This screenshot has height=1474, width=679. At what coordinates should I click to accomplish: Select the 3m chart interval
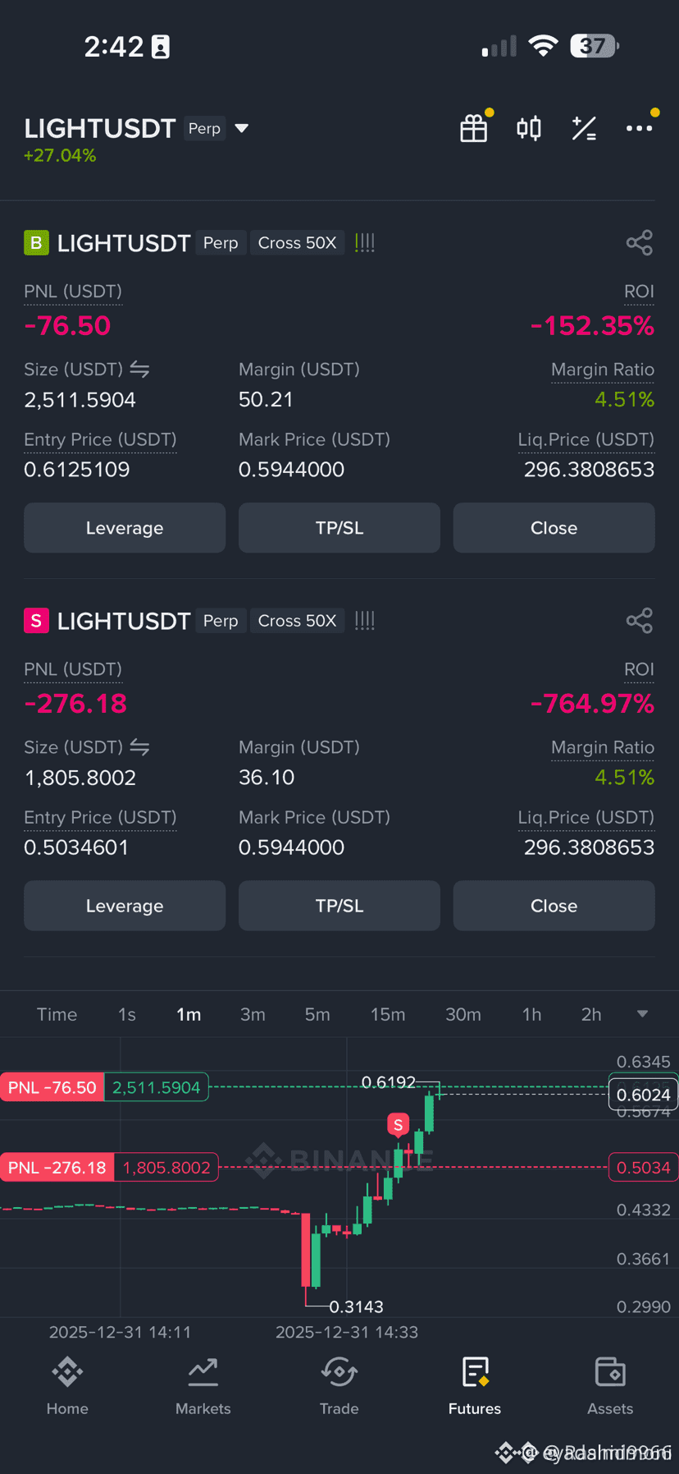coord(253,1014)
